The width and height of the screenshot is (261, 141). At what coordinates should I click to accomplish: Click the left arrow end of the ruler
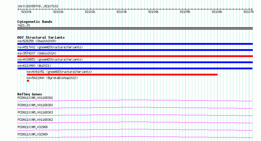[x=18, y=9]
